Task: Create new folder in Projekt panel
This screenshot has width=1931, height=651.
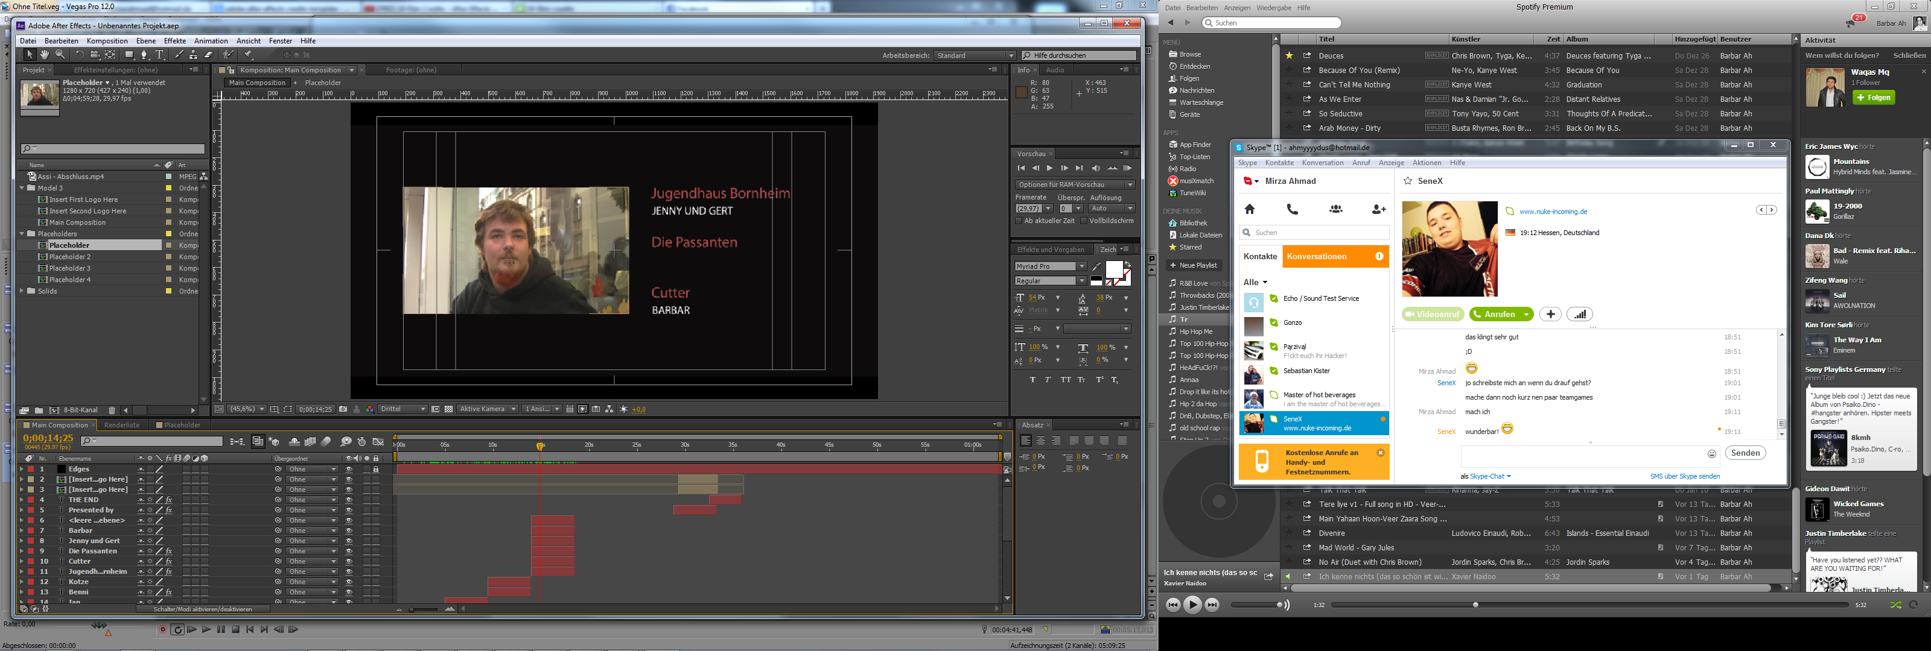Action: coord(39,410)
